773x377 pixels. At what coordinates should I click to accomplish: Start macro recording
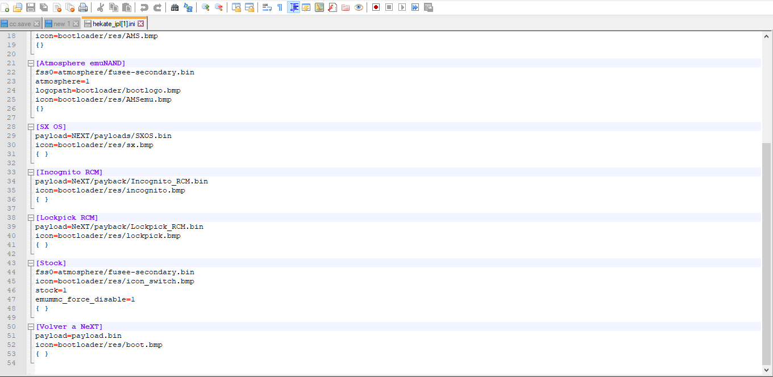pos(376,7)
